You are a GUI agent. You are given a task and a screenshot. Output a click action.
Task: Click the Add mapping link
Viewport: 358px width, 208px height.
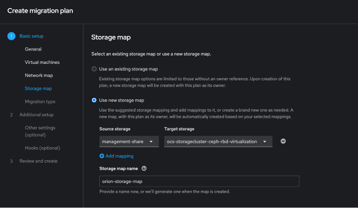tap(119, 156)
